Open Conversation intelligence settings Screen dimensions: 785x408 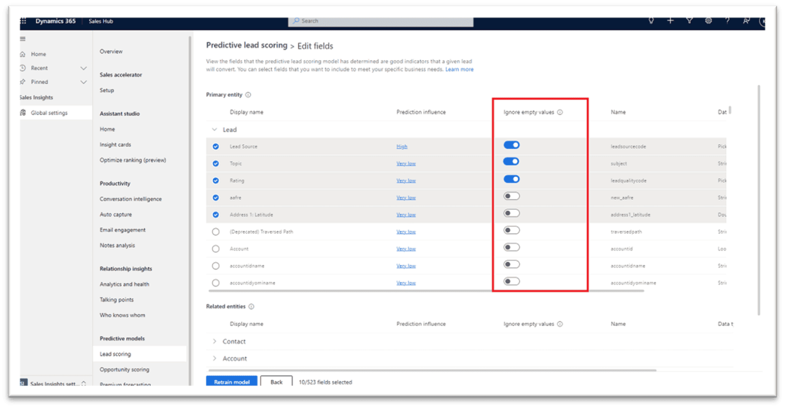(130, 199)
